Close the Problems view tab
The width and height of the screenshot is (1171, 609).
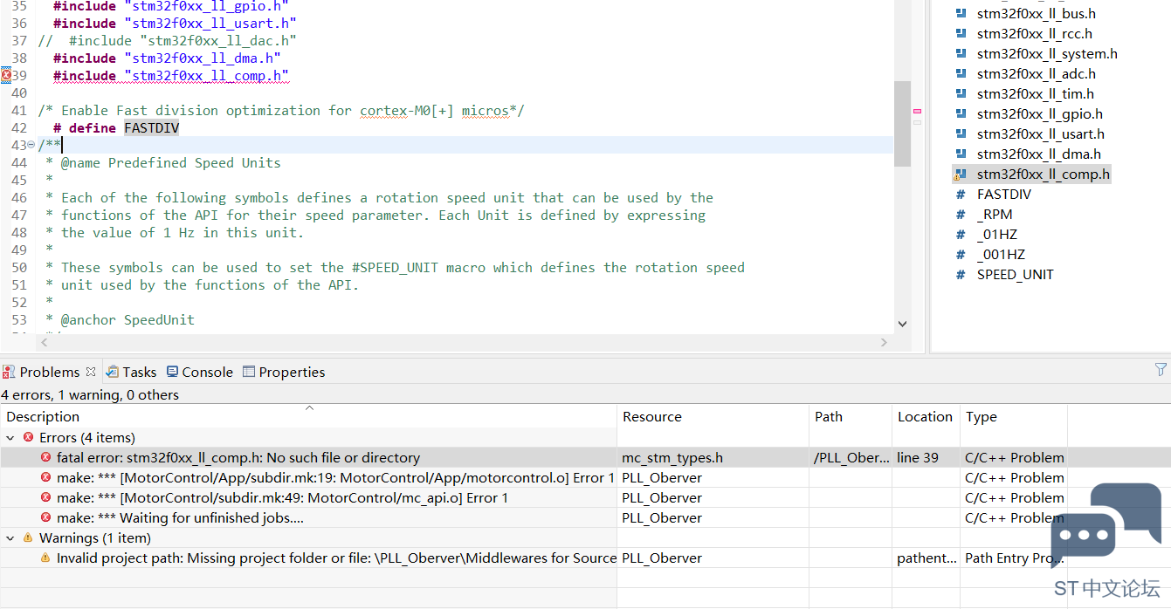[91, 372]
